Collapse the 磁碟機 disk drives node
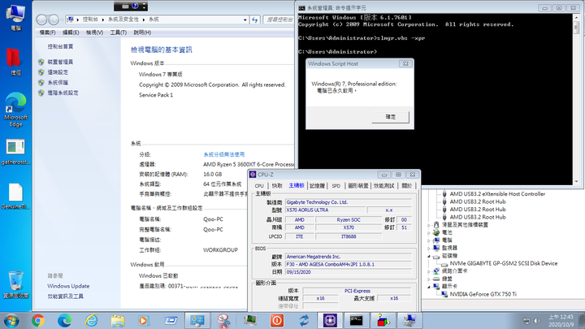The height and width of the screenshot is (329, 585). 429,256
